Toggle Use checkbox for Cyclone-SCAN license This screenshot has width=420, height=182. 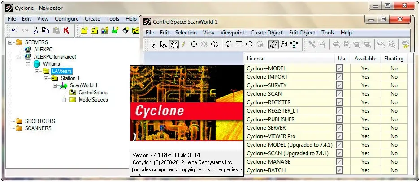pyautogui.click(x=340, y=94)
